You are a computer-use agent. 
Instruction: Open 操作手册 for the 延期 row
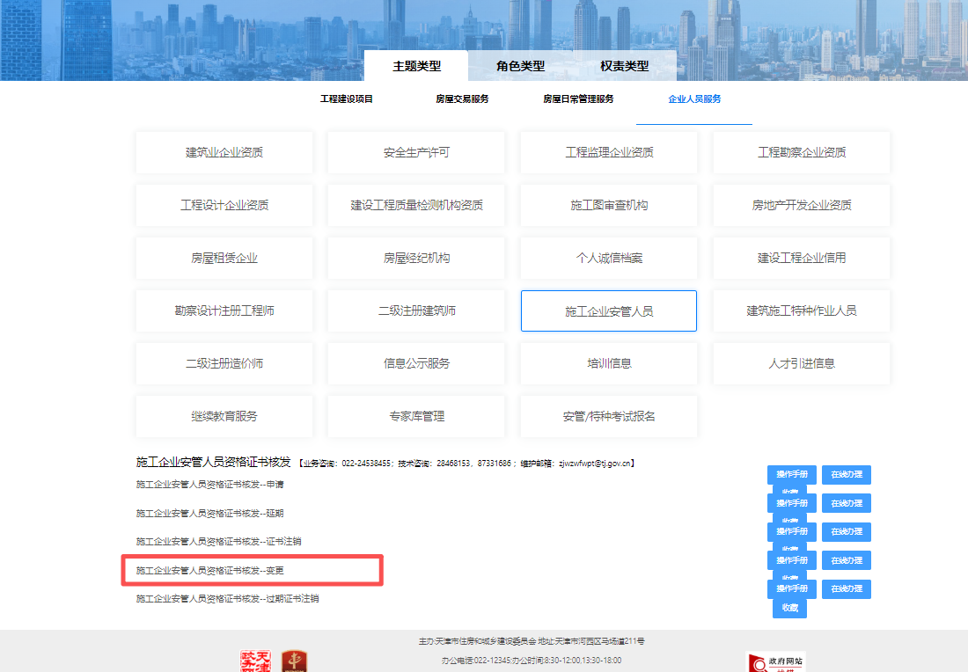791,503
